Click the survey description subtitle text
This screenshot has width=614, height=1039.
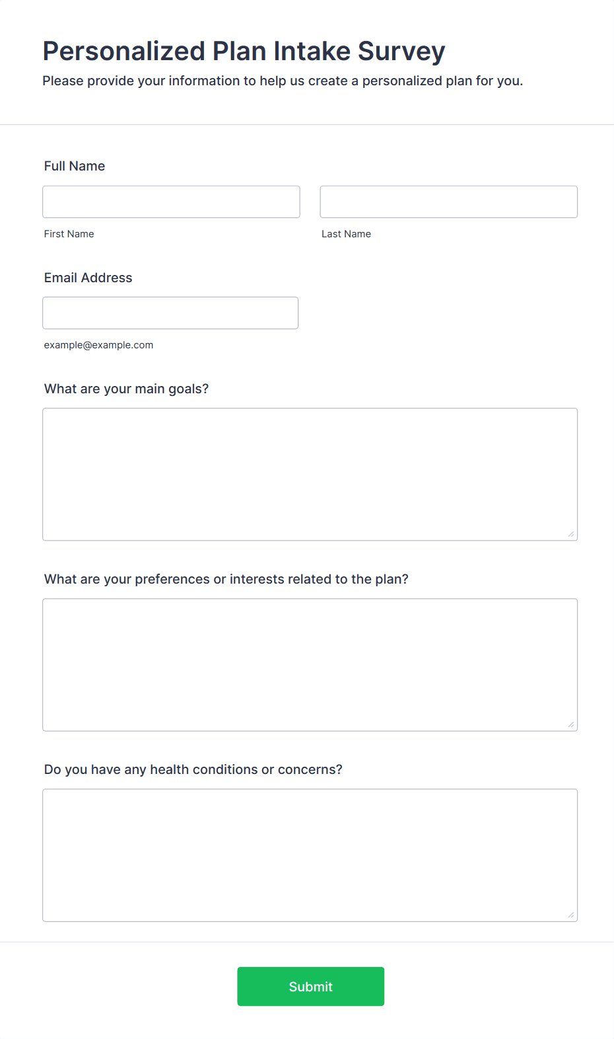[x=283, y=81]
